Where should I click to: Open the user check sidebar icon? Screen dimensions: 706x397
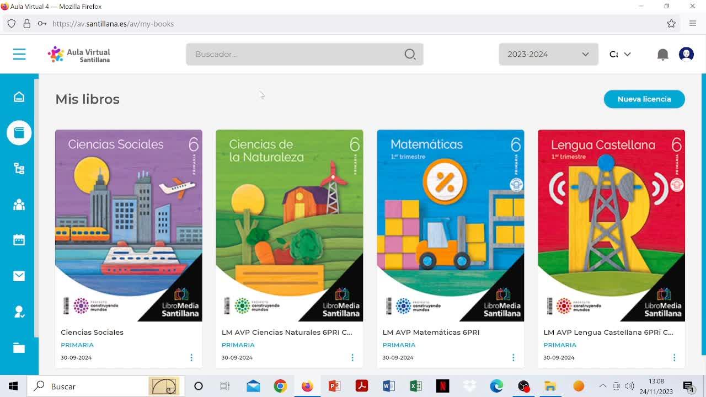(19, 312)
